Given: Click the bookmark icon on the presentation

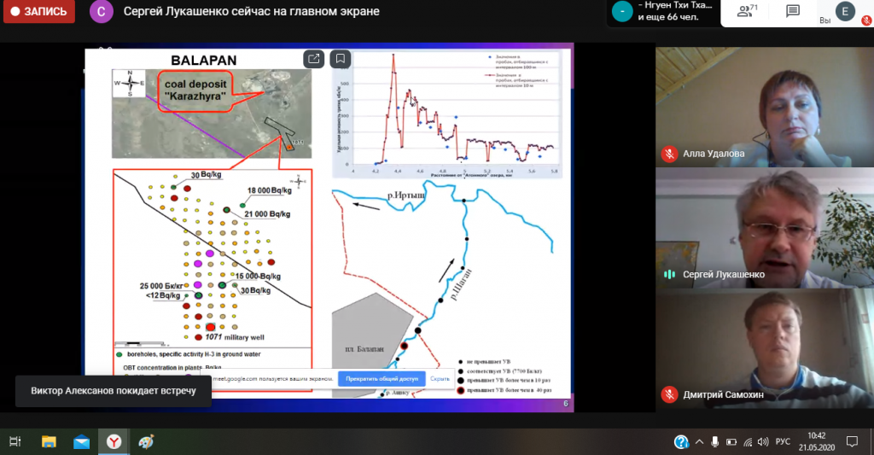Looking at the screenshot, I should 340,59.
